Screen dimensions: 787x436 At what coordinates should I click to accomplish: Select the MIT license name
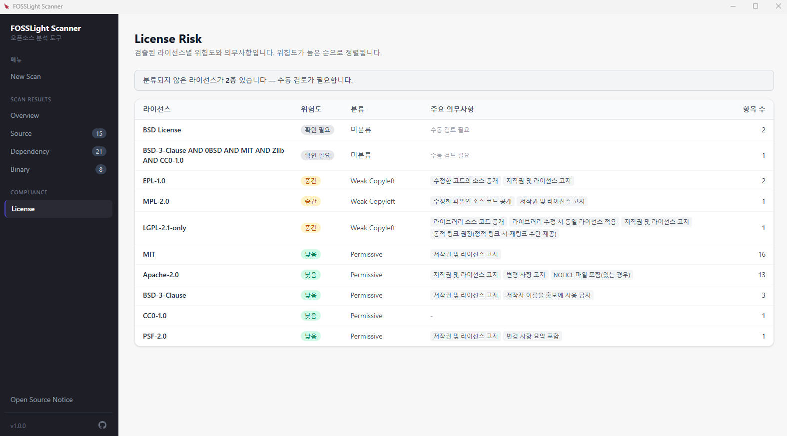[149, 254]
